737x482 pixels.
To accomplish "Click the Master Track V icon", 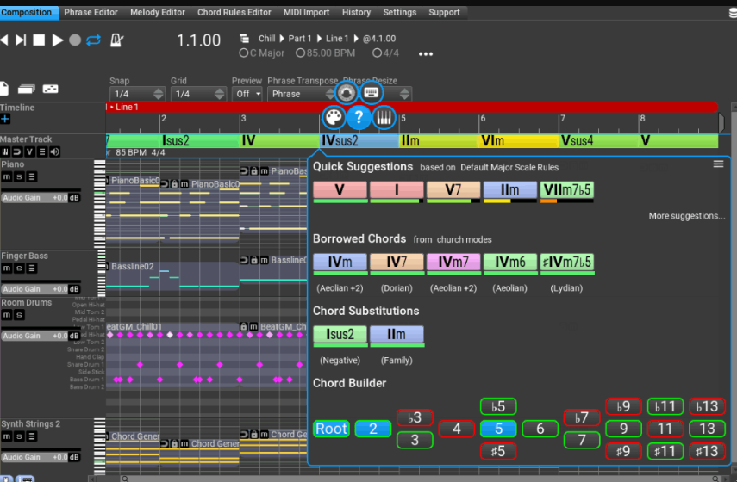I will tap(29, 151).
